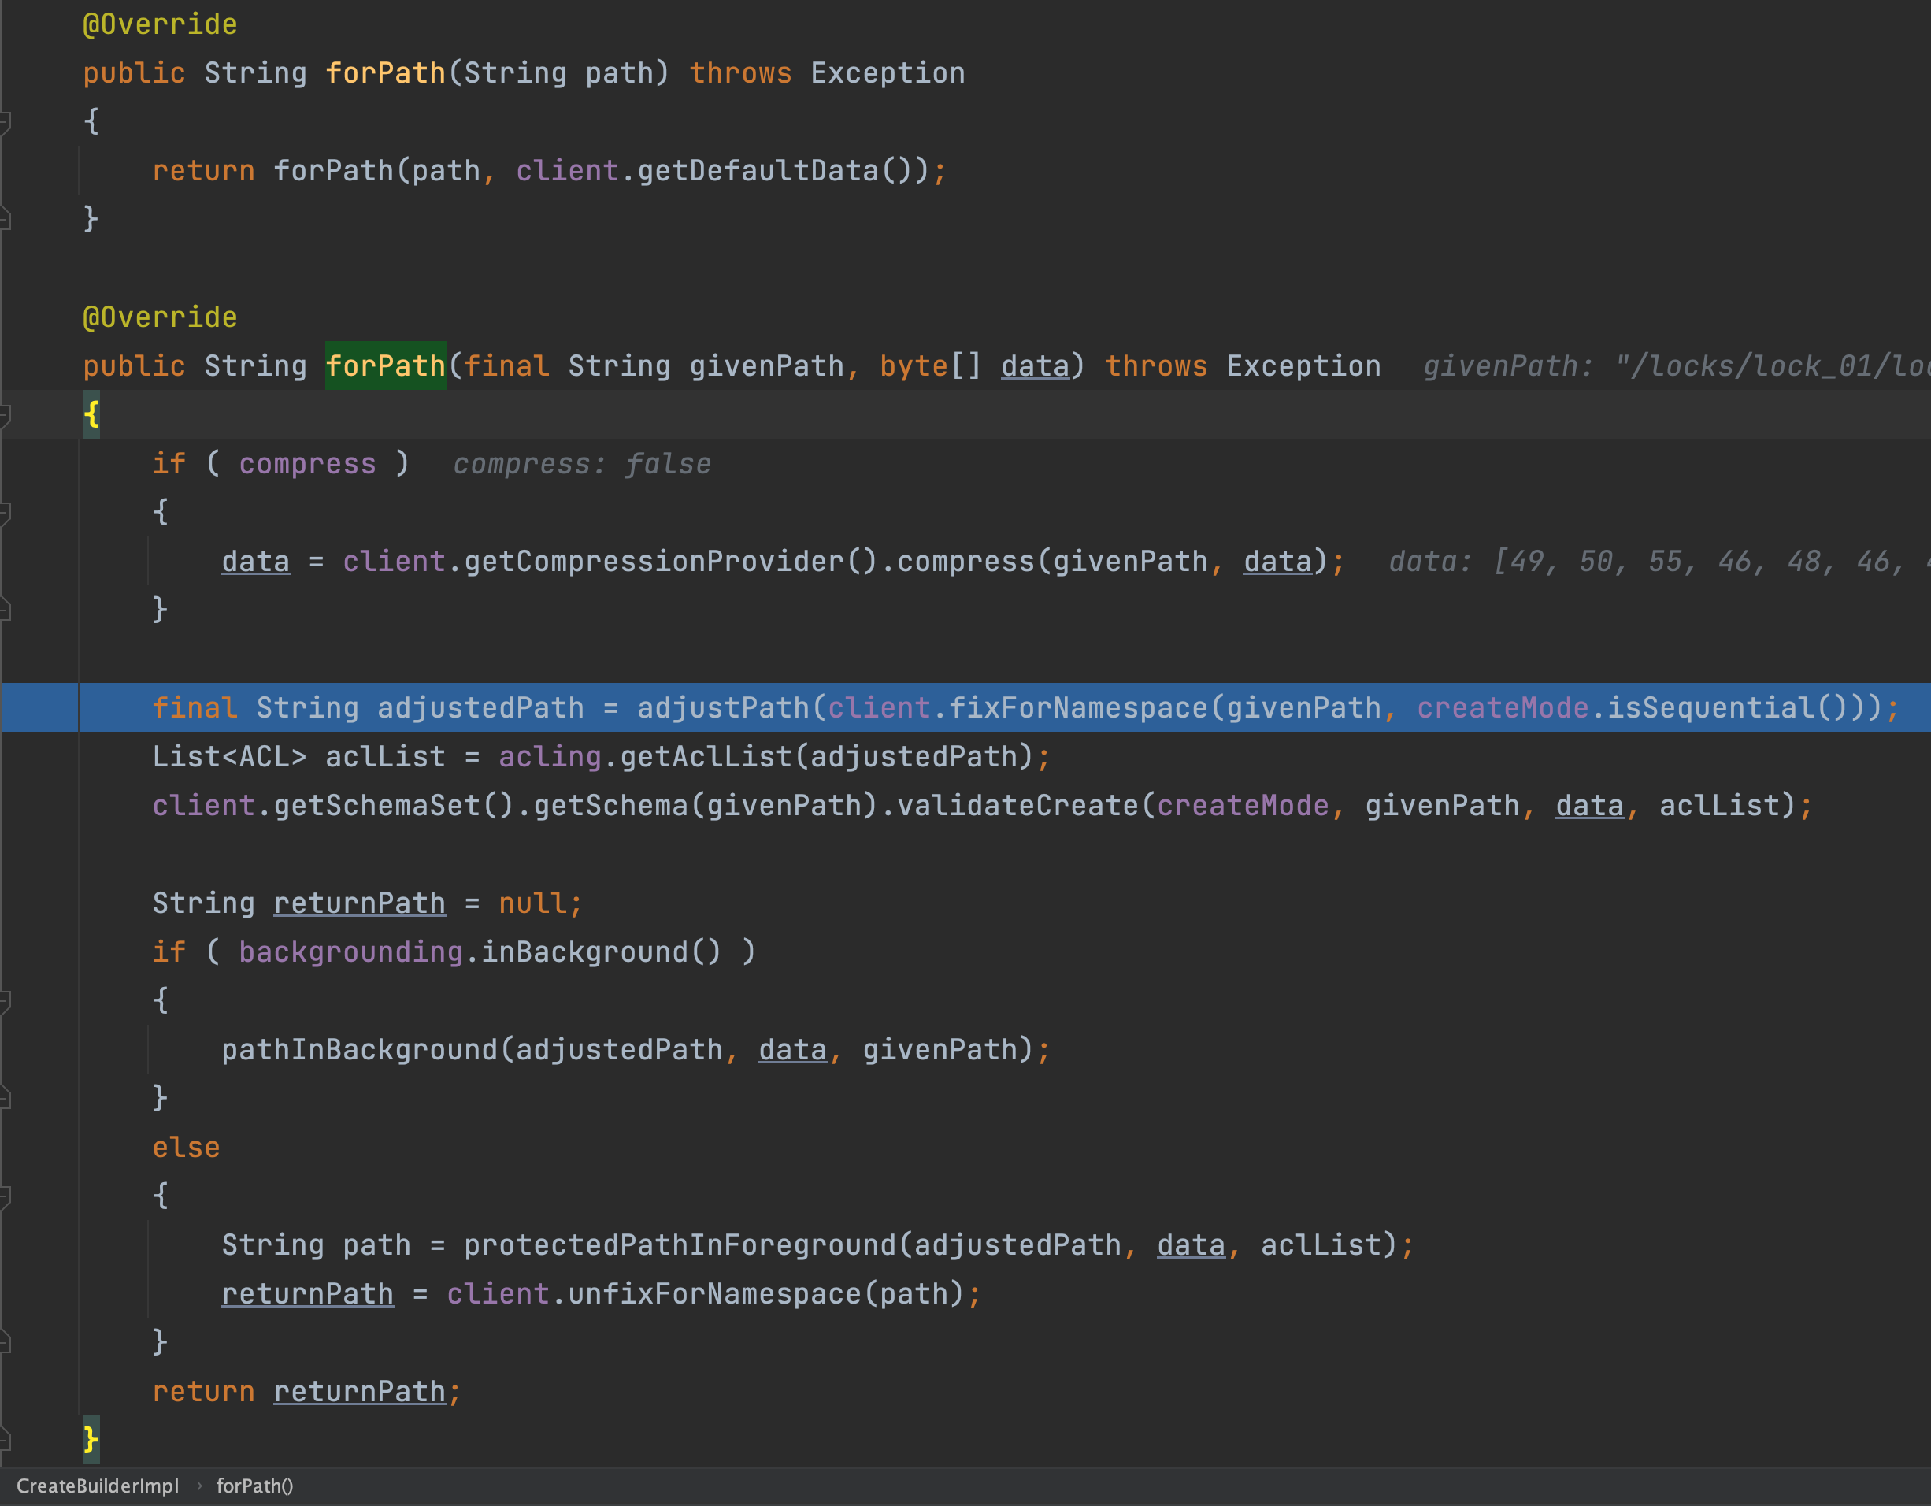Click the CreateBuilderImpl breadcrumb
1931x1506 pixels.
click(x=97, y=1486)
